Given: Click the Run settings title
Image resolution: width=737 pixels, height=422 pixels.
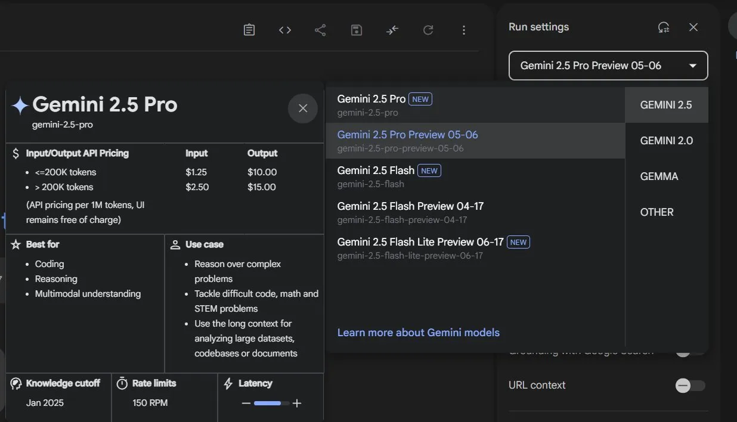Looking at the screenshot, I should 538,27.
